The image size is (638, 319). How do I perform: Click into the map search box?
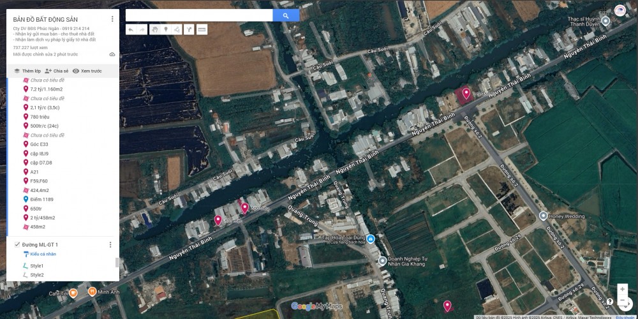(199, 15)
